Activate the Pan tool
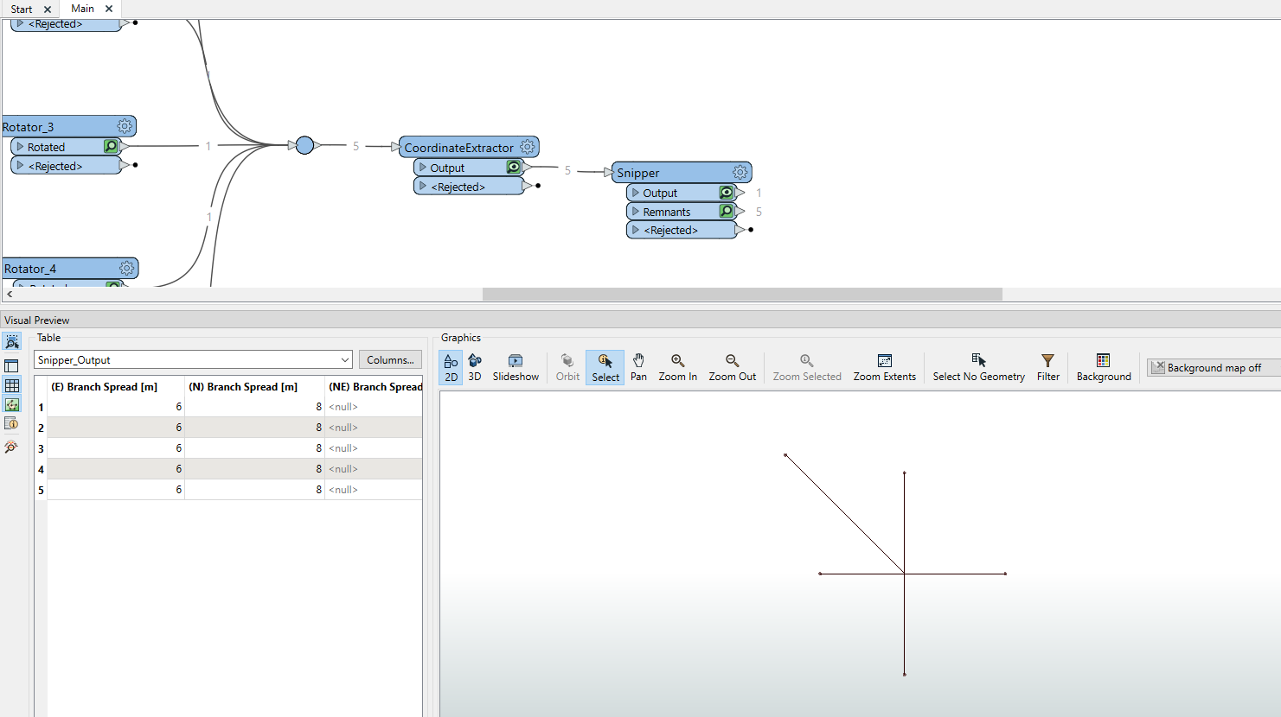The height and width of the screenshot is (717, 1281). [x=638, y=367]
